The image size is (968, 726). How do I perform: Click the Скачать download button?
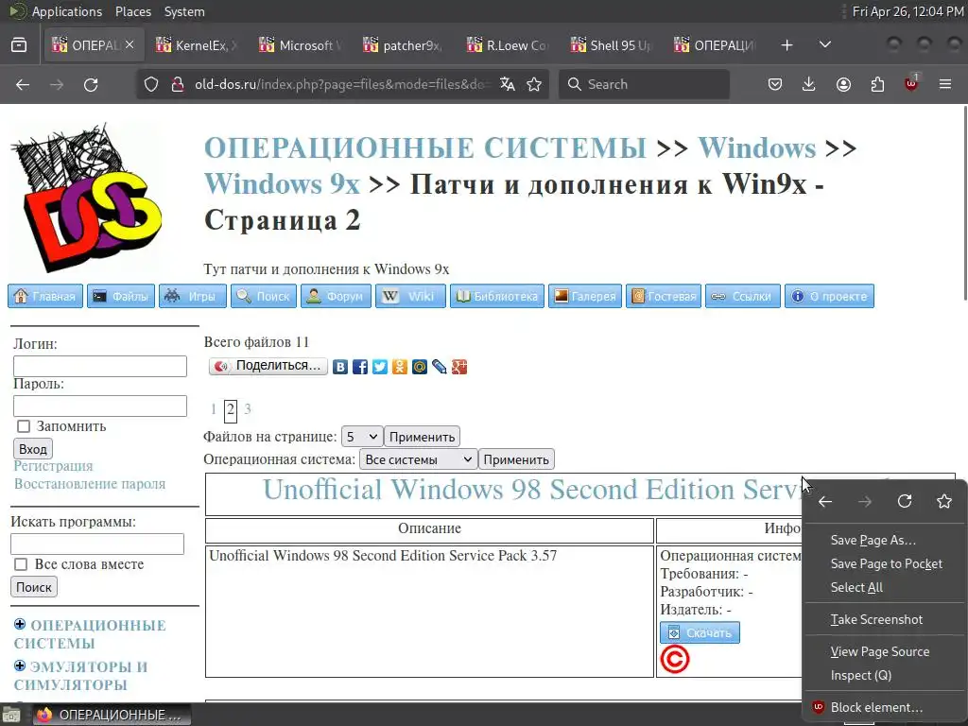pyautogui.click(x=700, y=632)
